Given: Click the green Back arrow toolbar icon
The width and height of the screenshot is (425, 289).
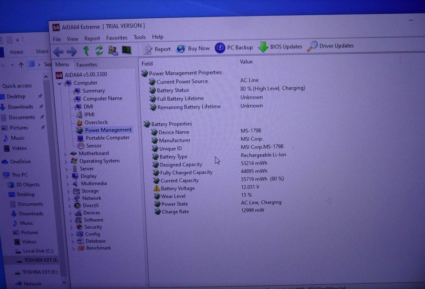Looking at the screenshot, I should tap(58, 52).
